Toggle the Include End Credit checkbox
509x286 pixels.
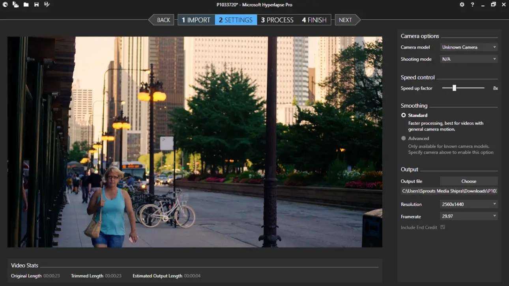443,227
